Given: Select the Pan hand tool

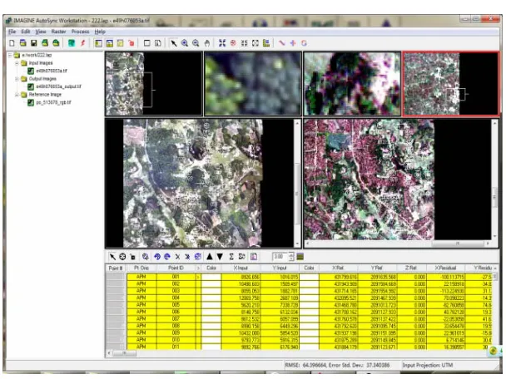Looking at the screenshot, I should coord(207,43).
